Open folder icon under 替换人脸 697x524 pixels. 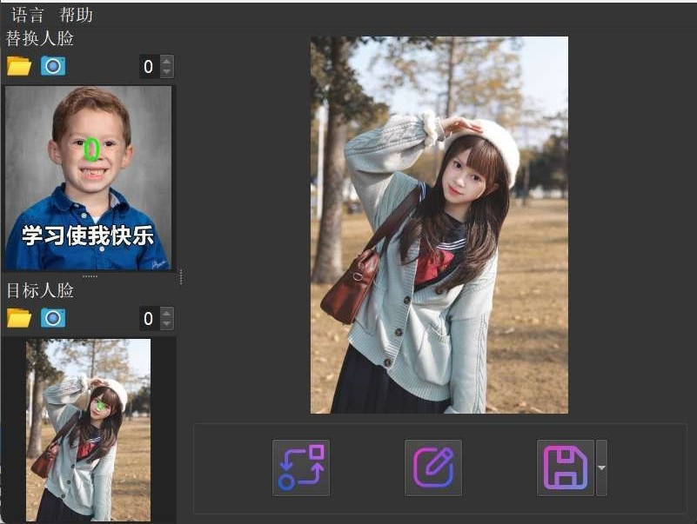point(19,66)
